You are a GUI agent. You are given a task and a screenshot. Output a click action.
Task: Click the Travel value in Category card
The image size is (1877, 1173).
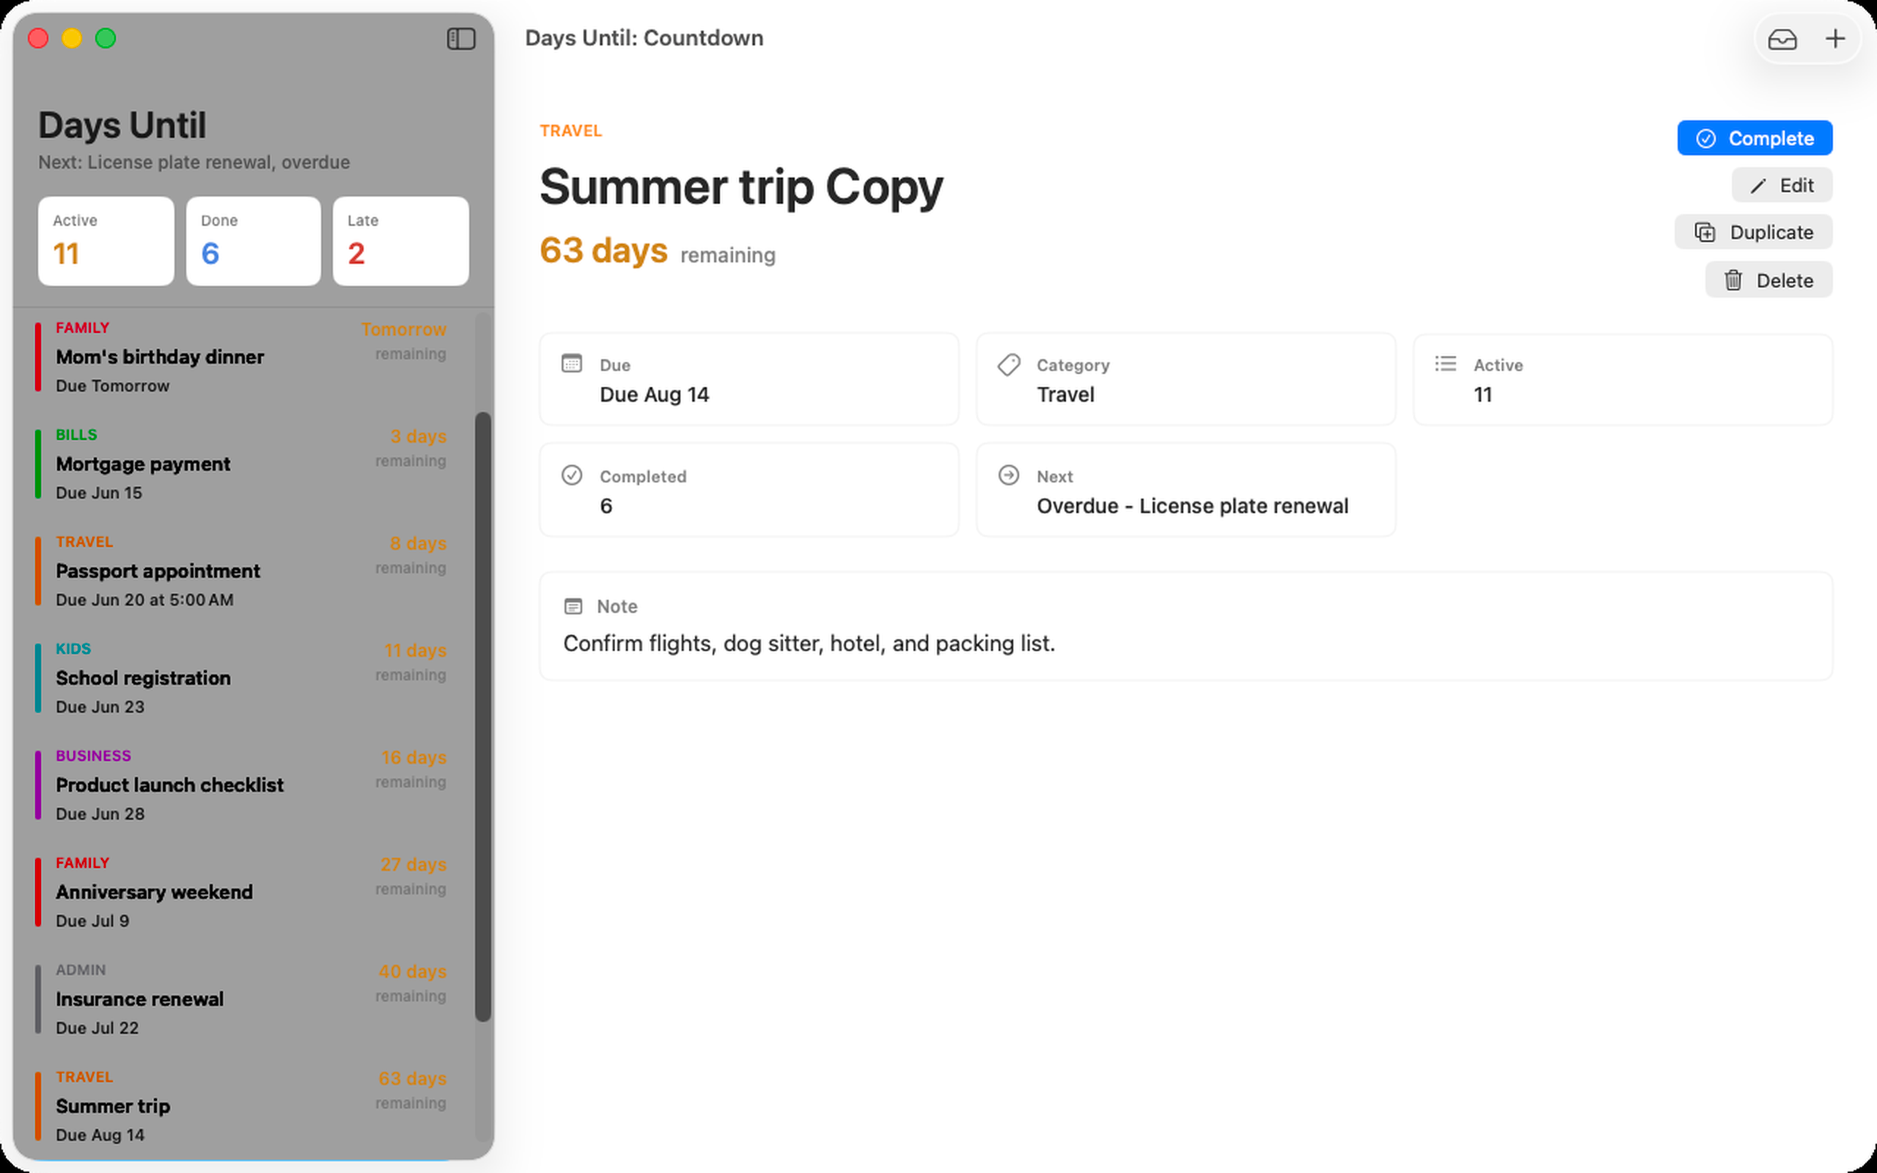coord(1065,395)
